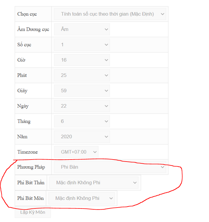Open the Năm year dropdown

82,137
